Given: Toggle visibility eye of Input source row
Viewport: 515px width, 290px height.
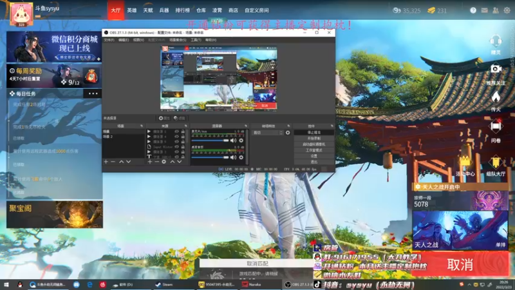Looking at the screenshot, I should point(176,147).
